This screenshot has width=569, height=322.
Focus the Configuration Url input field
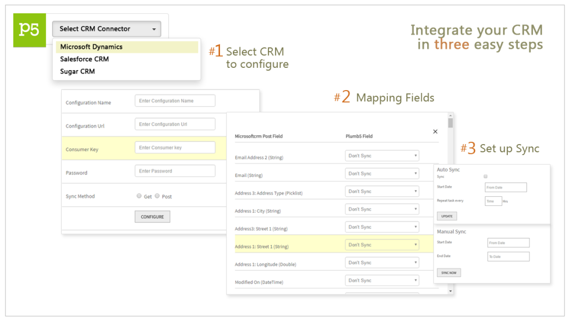click(175, 124)
